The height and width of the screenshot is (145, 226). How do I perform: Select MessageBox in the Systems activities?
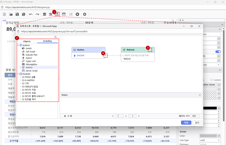(x=31, y=64)
